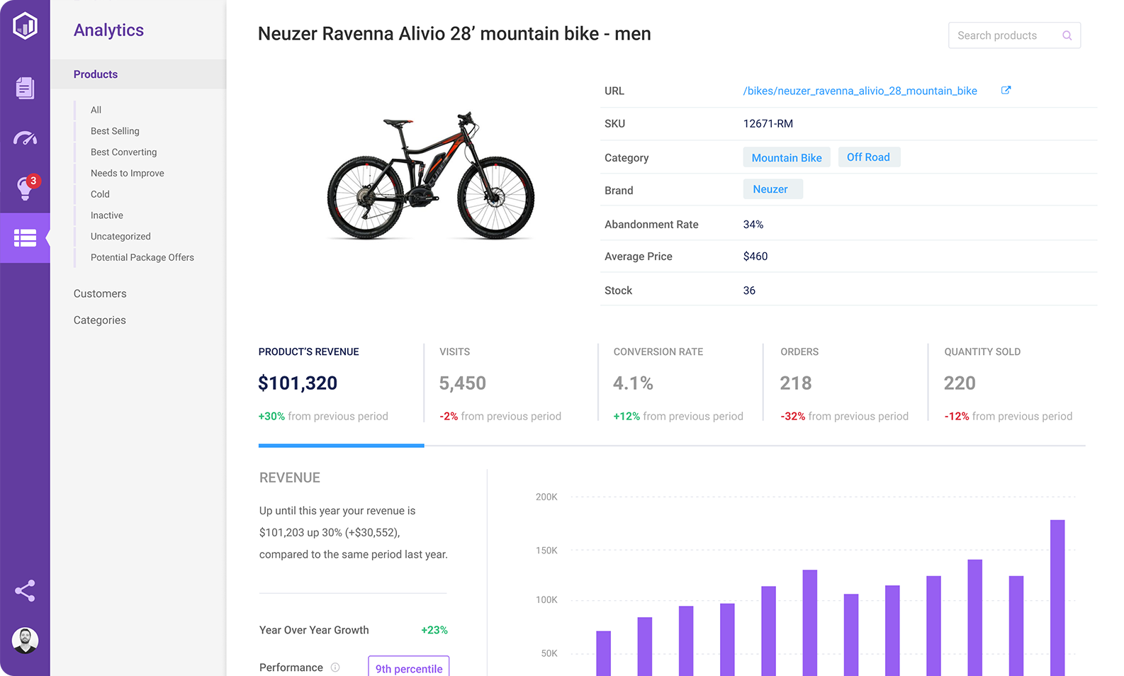Image resolution: width=1124 pixels, height=676 pixels.
Task: Go to the Customers section
Action: pos(100,293)
